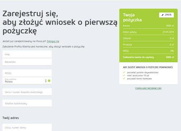
Task: Click the green validation checkmark next to Polska
Action: 49,81
